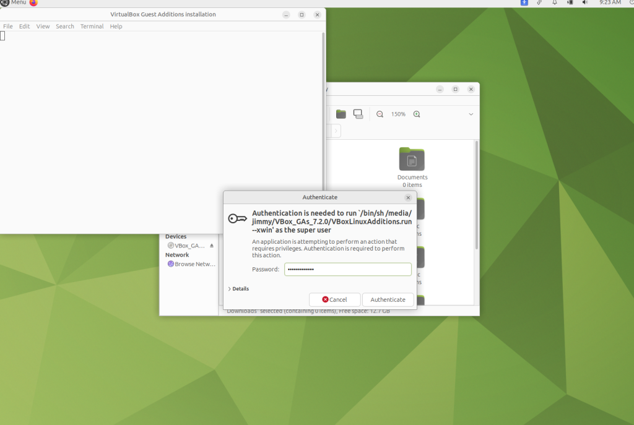Screen dimensions: 634x425
Task: Open the Edit menu in the terminal
Action: [24, 26]
